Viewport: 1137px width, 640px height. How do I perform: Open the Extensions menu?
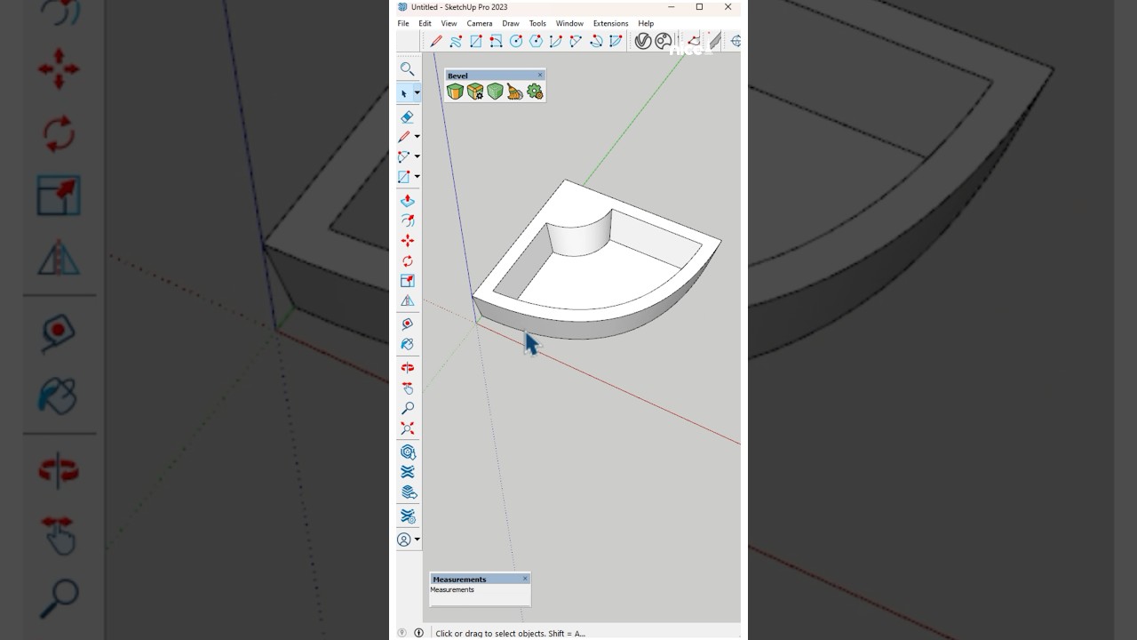tap(610, 24)
